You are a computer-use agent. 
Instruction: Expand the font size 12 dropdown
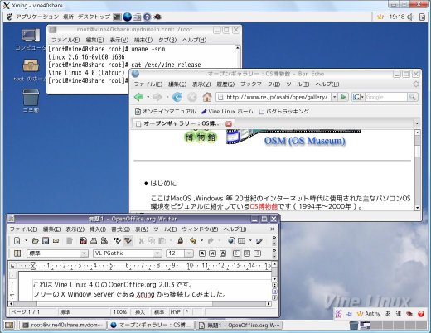pos(189,253)
